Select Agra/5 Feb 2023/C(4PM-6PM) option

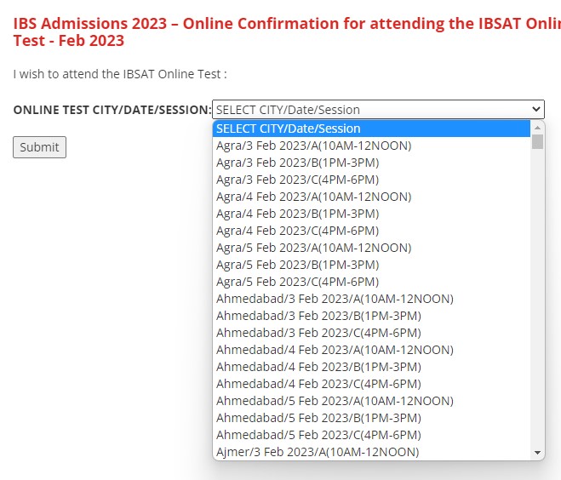pos(297,282)
